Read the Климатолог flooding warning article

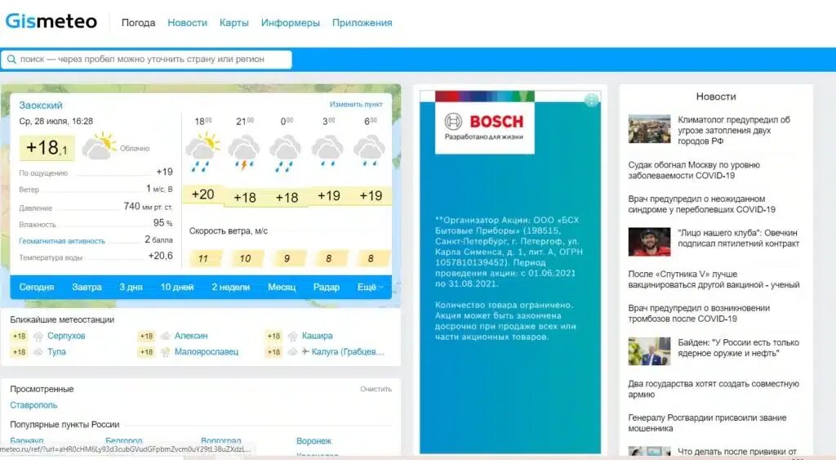click(x=734, y=130)
